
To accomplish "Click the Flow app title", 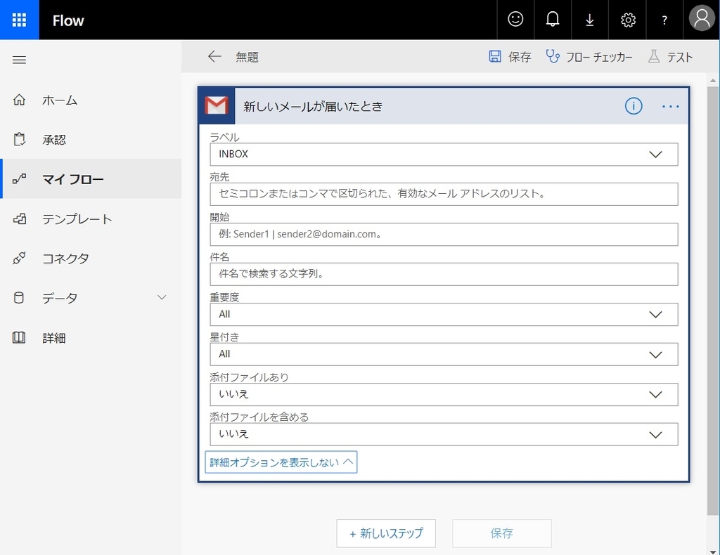I will click(68, 20).
